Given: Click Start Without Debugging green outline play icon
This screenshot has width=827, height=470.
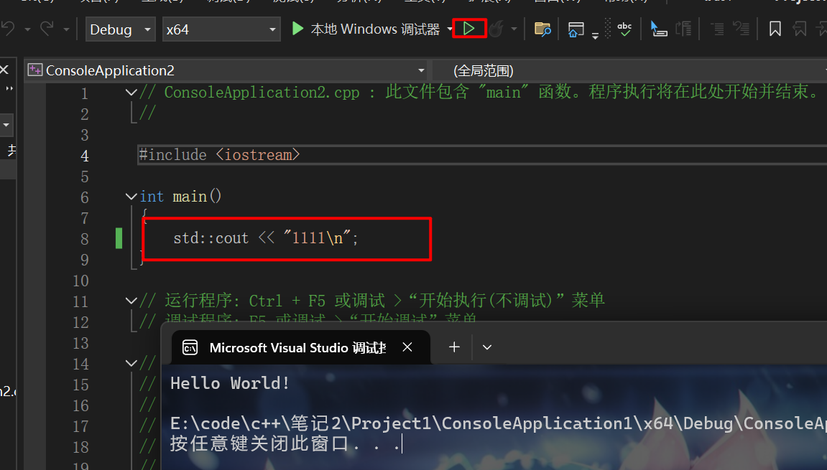Looking at the screenshot, I should click(469, 29).
